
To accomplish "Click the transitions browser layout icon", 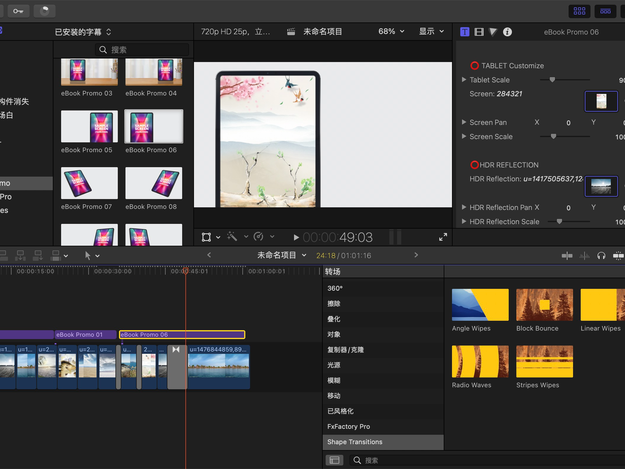I will [334, 460].
